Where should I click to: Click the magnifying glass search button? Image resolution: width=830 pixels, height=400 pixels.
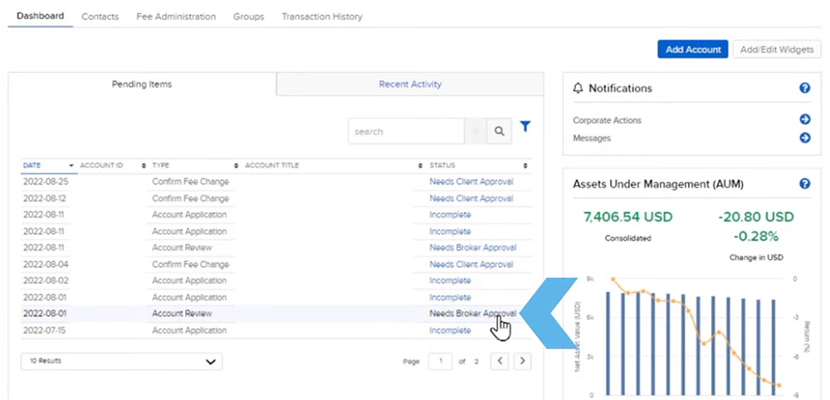coord(499,131)
